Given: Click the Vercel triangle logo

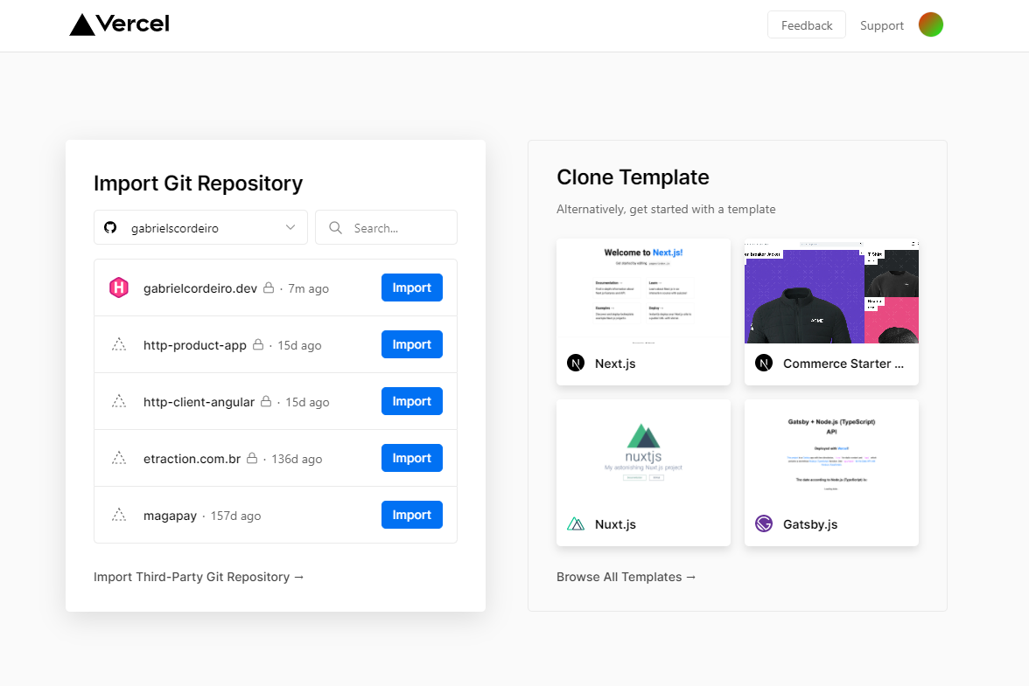Looking at the screenshot, I should coord(82,24).
